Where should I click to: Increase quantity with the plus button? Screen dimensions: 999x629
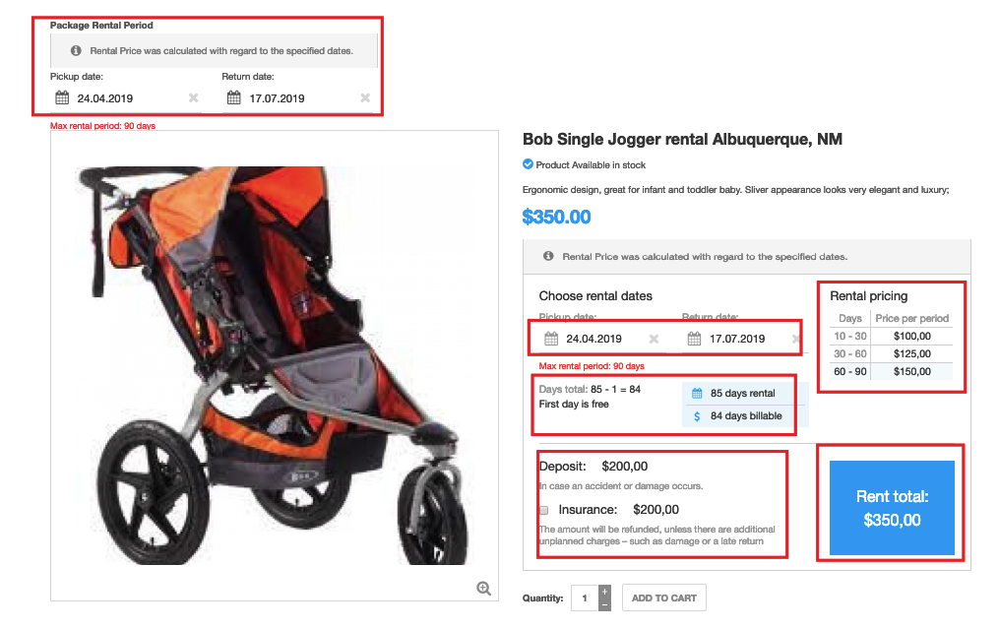[604, 592]
